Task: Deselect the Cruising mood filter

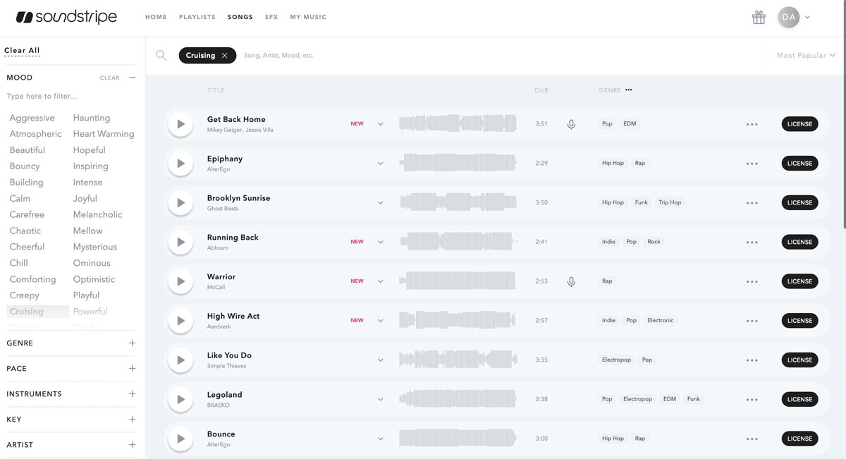Action: pyautogui.click(x=27, y=312)
